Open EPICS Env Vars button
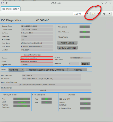 pos(67,48)
